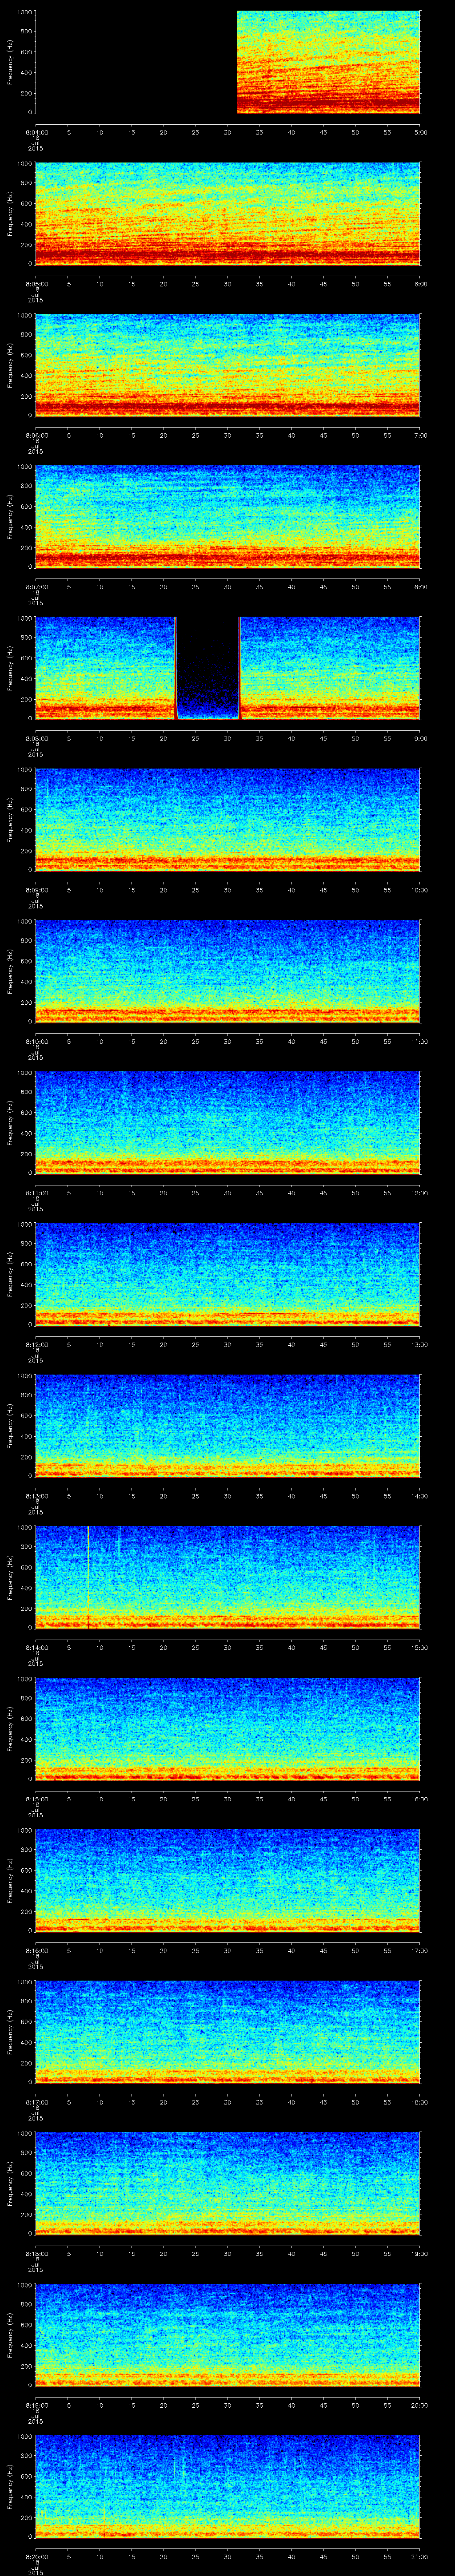Click the spectrogram panel starting at 8:05:00
Screen dimensions: 455x2576
tap(227, 213)
